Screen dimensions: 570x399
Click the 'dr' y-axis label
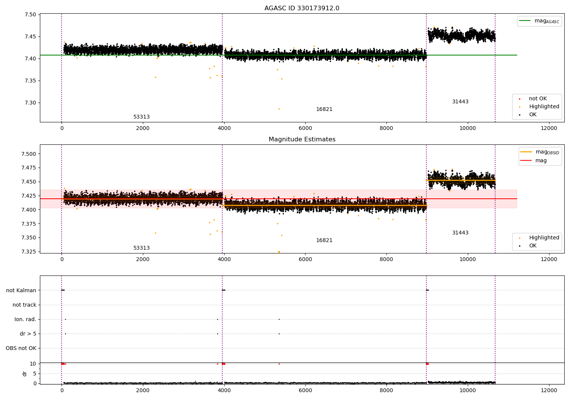coord(25,374)
